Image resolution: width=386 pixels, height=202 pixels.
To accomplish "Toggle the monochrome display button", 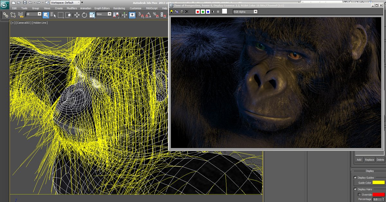I will (x=218, y=12).
